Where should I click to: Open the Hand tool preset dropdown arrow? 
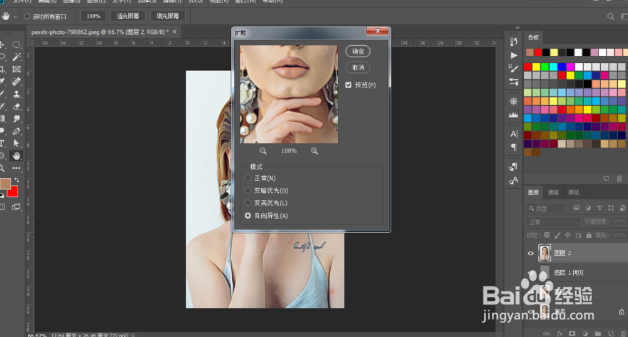tap(15, 16)
